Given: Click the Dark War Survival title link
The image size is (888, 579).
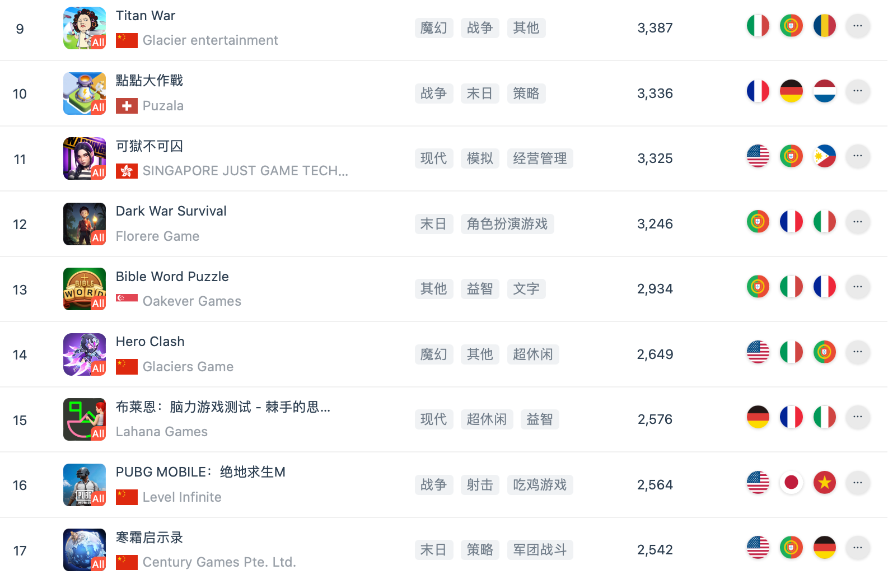Looking at the screenshot, I should click(x=171, y=211).
